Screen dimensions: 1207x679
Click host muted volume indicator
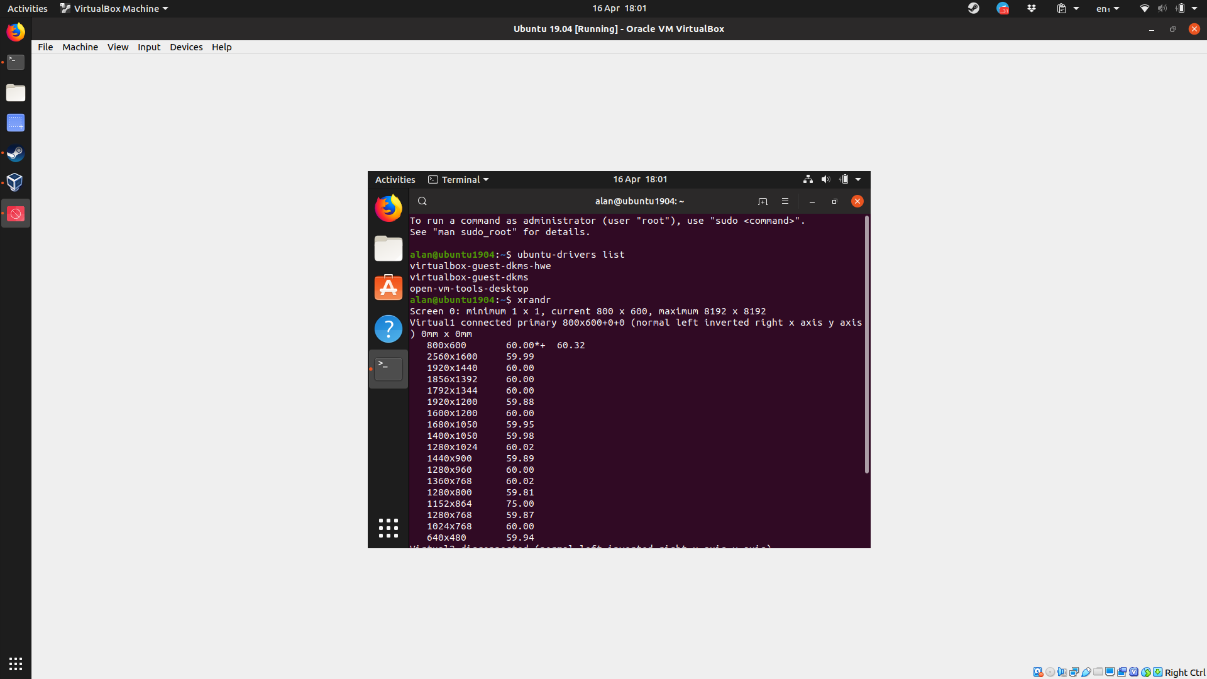(x=1162, y=8)
